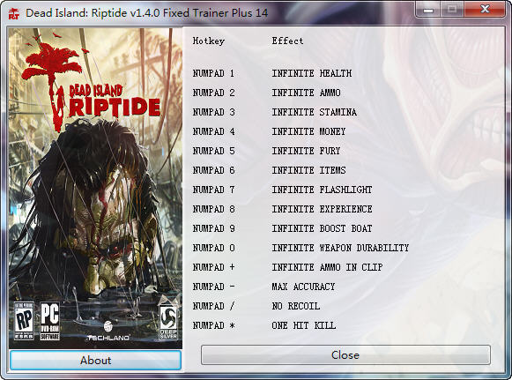This screenshot has width=512, height=380.
Task: Click the Effect column header
Action: (x=287, y=41)
